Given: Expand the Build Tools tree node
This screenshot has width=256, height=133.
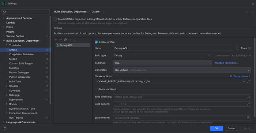Looking at the screenshot, I should coord(7,81).
